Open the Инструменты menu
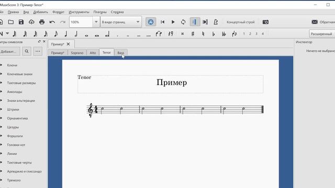This screenshot has width=335, height=188. 79,12
